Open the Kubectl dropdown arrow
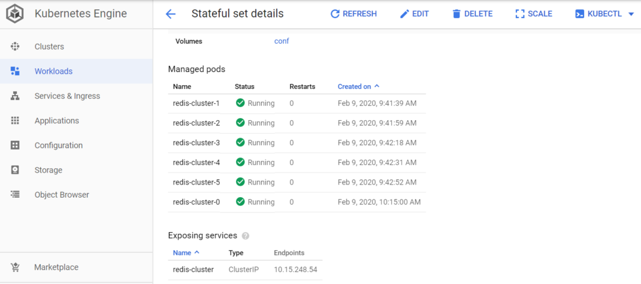 631,14
